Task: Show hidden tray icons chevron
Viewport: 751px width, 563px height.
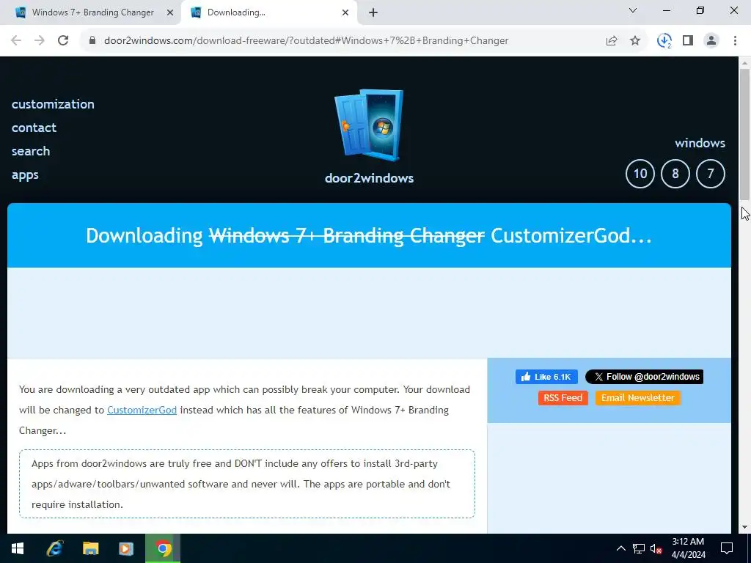Action: [x=620, y=548]
